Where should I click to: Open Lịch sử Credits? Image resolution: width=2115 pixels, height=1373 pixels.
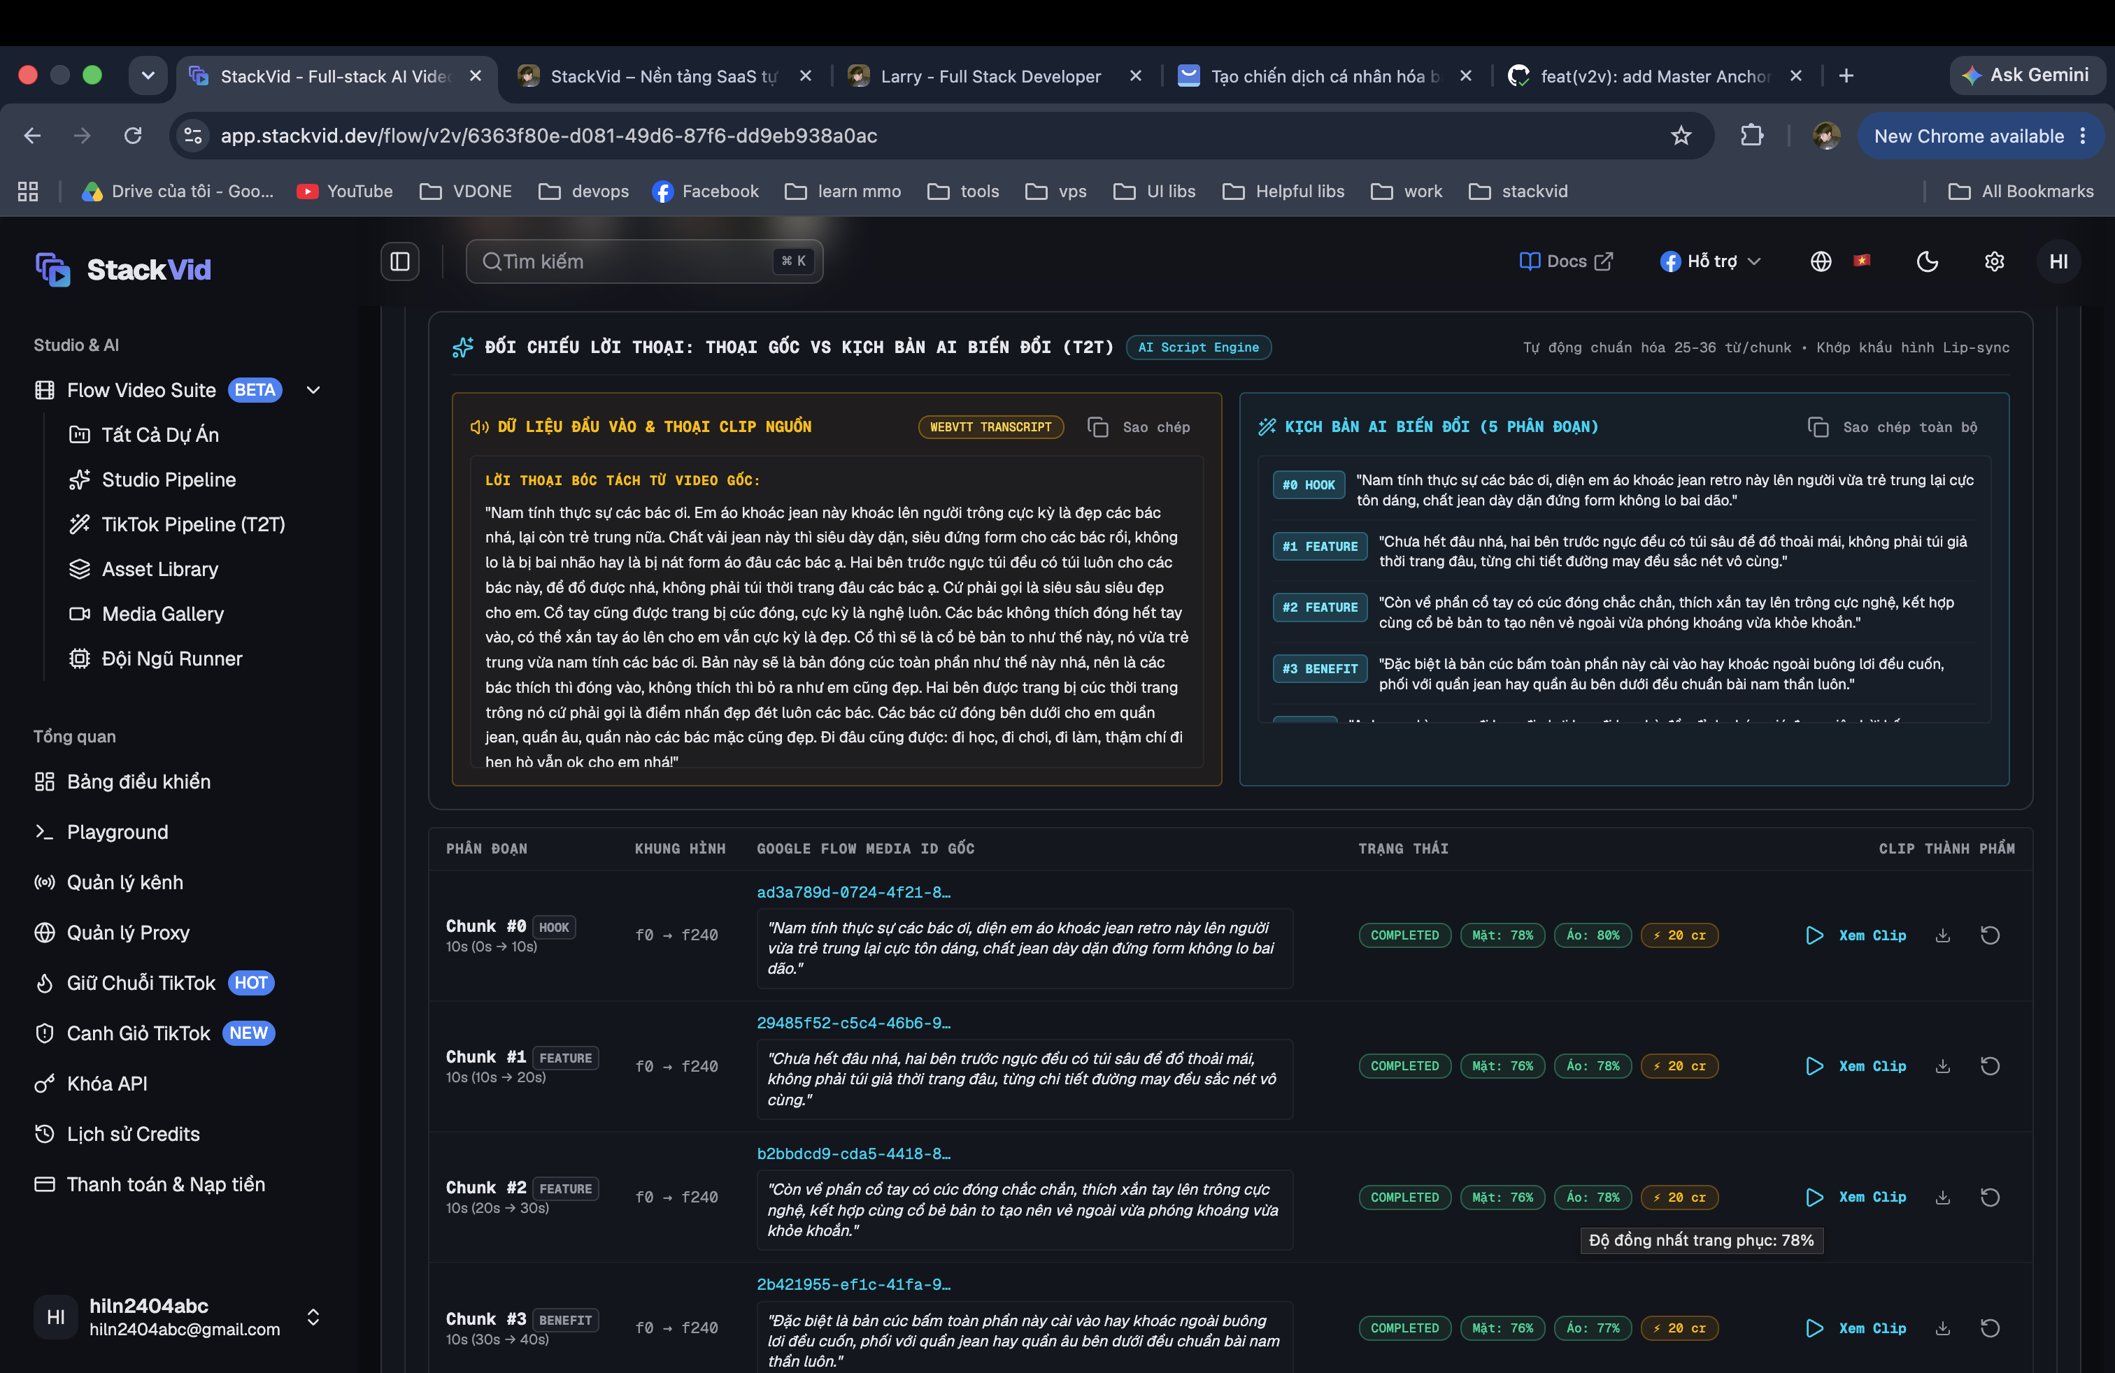[134, 1134]
